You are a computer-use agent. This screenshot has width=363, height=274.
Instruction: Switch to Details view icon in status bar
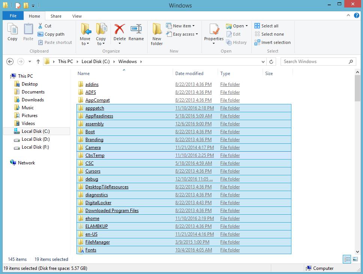(347, 259)
